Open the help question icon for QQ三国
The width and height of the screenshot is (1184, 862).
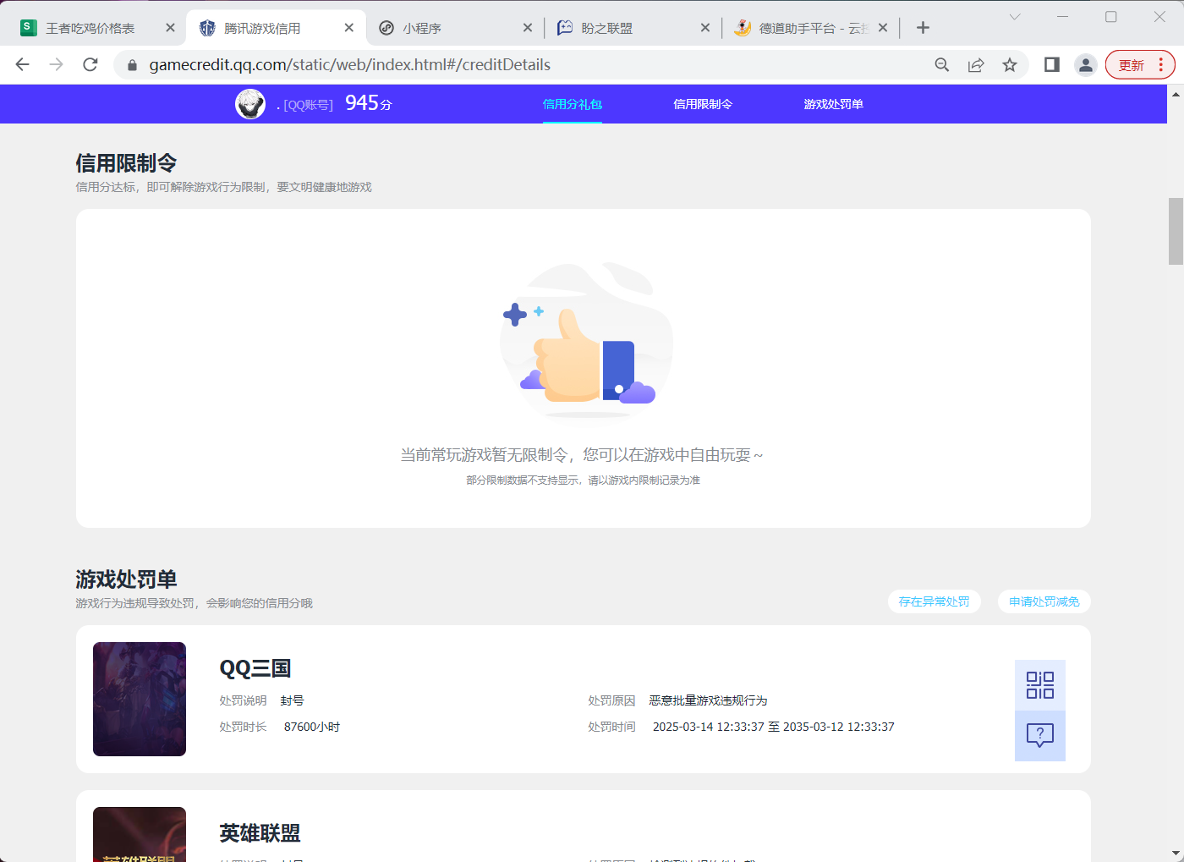click(x=1040, y=736)
